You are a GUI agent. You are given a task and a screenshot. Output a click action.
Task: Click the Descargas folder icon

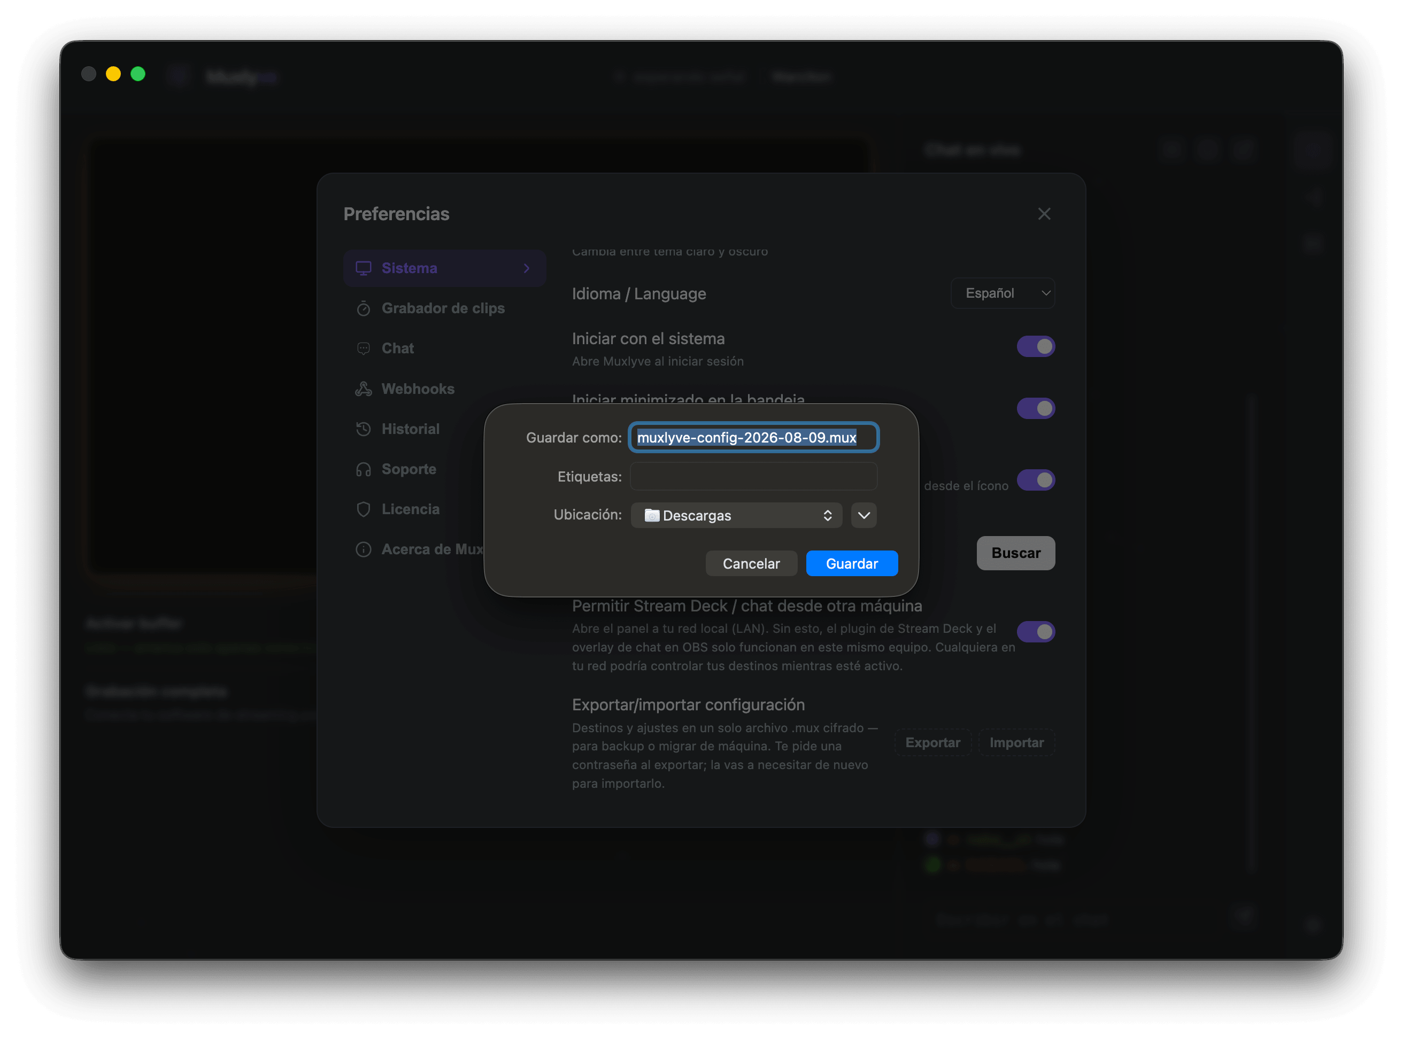652,515
